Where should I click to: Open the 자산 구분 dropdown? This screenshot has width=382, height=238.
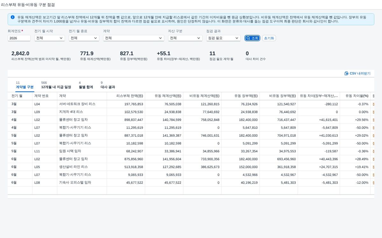click(185, 38)
